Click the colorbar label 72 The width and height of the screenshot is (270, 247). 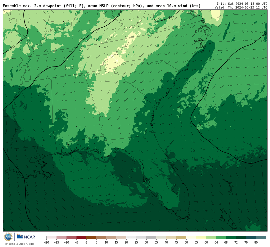(x=236, y=242)
